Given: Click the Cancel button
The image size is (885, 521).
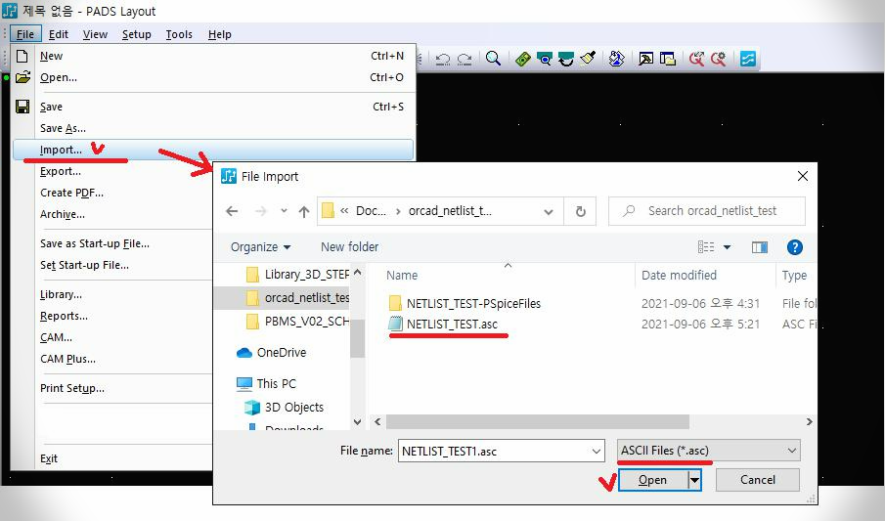Looking at the screenshot, I should point(758,480).
